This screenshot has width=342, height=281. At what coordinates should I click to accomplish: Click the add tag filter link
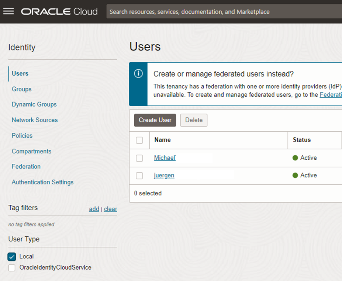(94, 209)
